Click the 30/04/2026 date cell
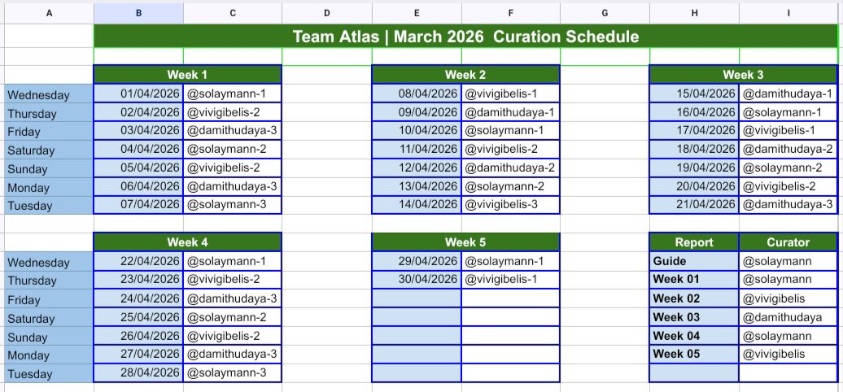The height and width of the screenshot is (392, 843). [417, 280]
